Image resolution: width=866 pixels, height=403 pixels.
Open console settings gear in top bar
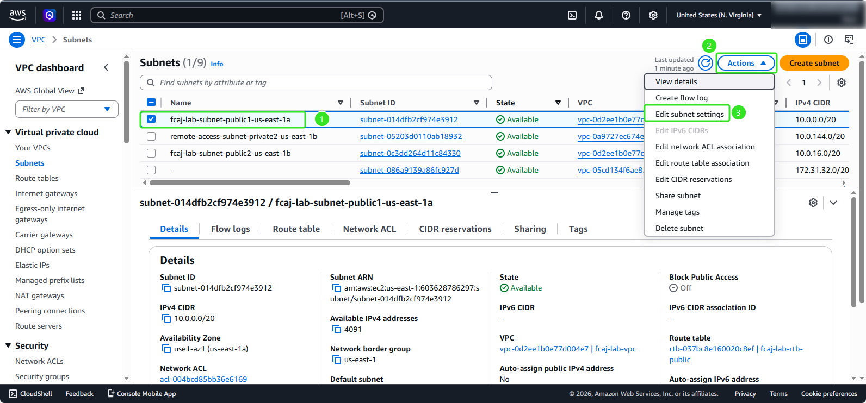[x=653, y=15]
